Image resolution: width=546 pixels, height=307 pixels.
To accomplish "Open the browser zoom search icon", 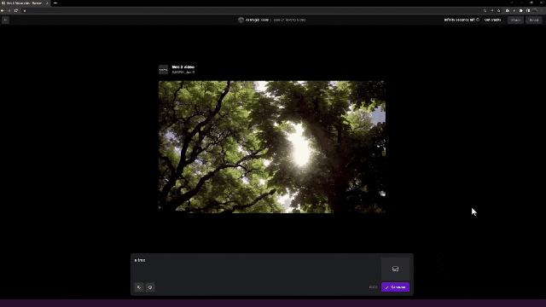I will pyautogui.click(x=485, y=11).
